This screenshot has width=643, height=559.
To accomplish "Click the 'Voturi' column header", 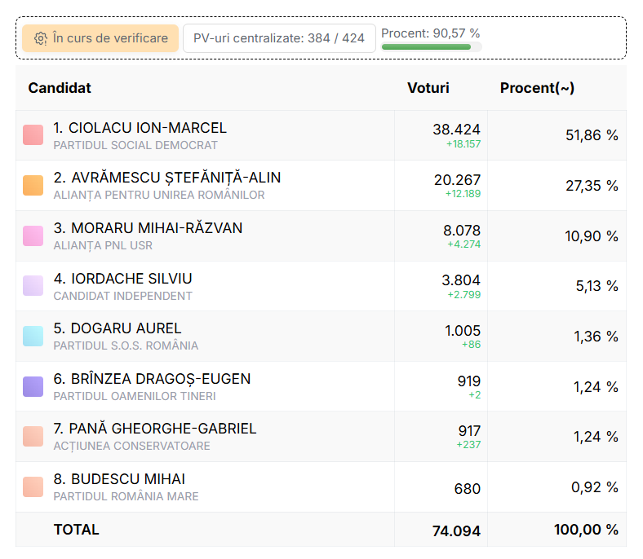I will 428,88.
